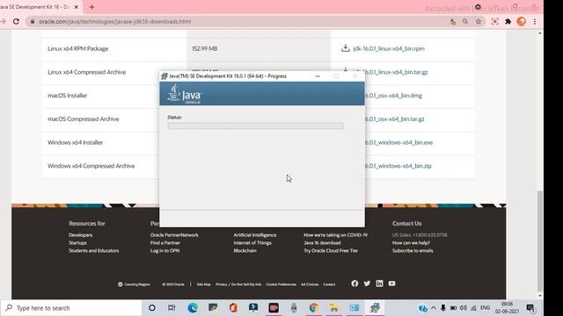Screen dimensions: 563x316
Task: Open a new browser tab
Action: (91, 7)
